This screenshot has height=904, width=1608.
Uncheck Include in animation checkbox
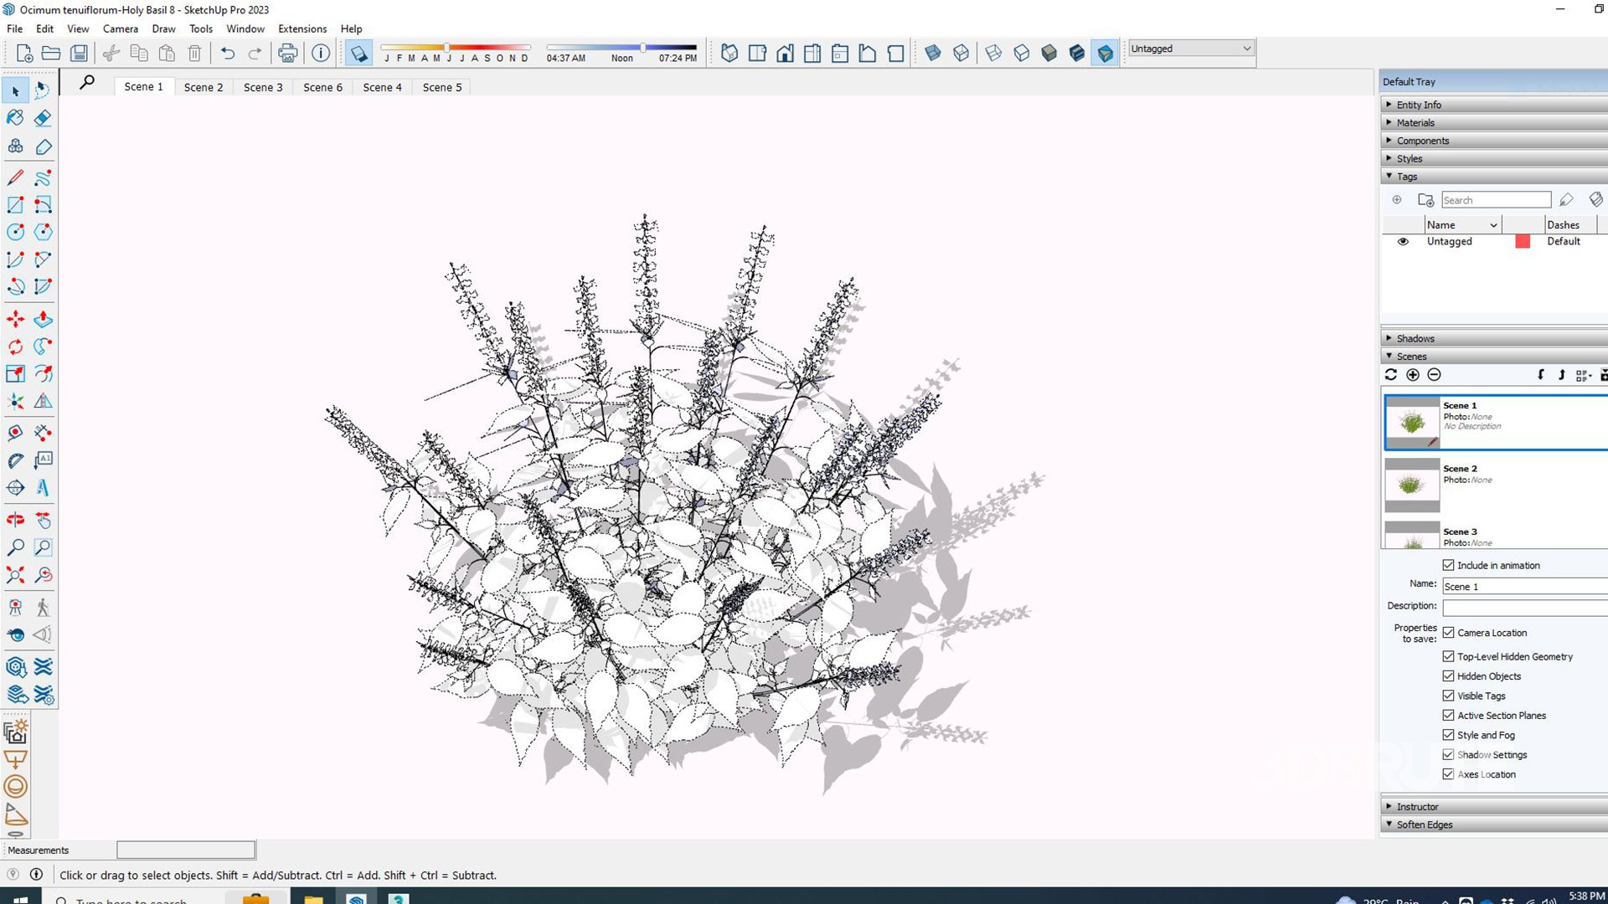pos(1448,565)
